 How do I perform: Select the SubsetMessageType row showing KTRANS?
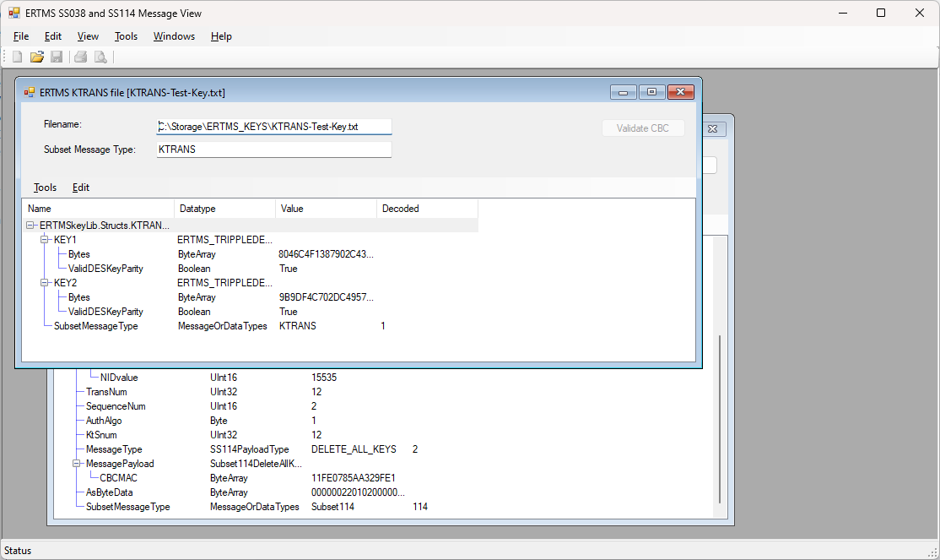coord(95,326)
